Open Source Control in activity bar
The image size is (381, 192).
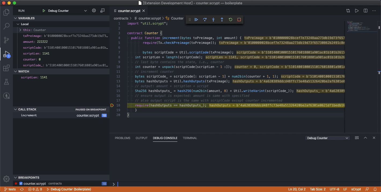(6, 40)
